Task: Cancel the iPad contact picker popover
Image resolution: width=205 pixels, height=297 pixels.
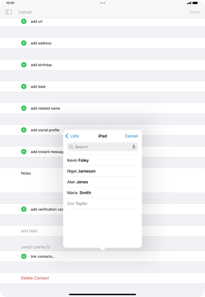Action: [x=131, y=136]
